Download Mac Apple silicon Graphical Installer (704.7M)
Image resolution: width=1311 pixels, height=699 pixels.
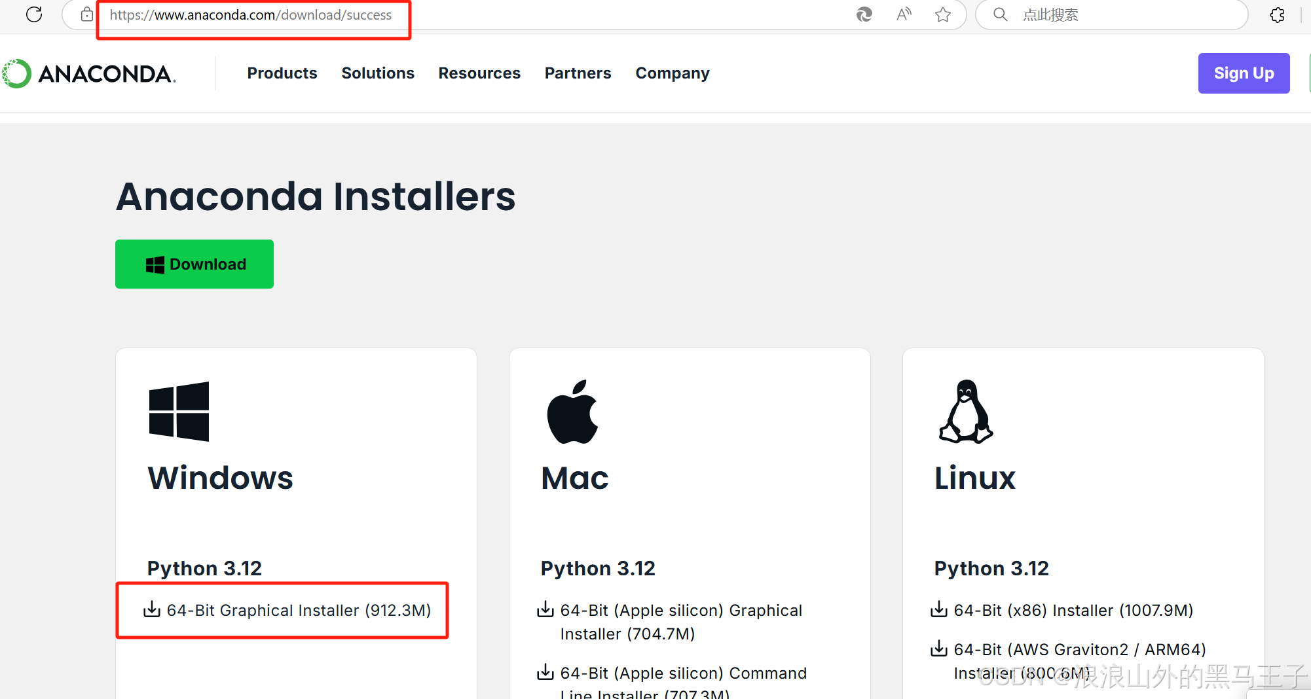point(681,622)
